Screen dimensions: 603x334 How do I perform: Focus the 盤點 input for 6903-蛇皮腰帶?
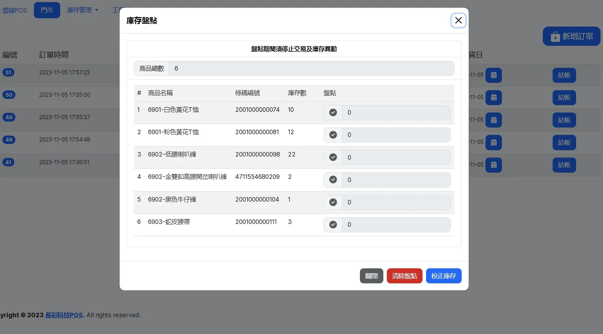[396, 225]
